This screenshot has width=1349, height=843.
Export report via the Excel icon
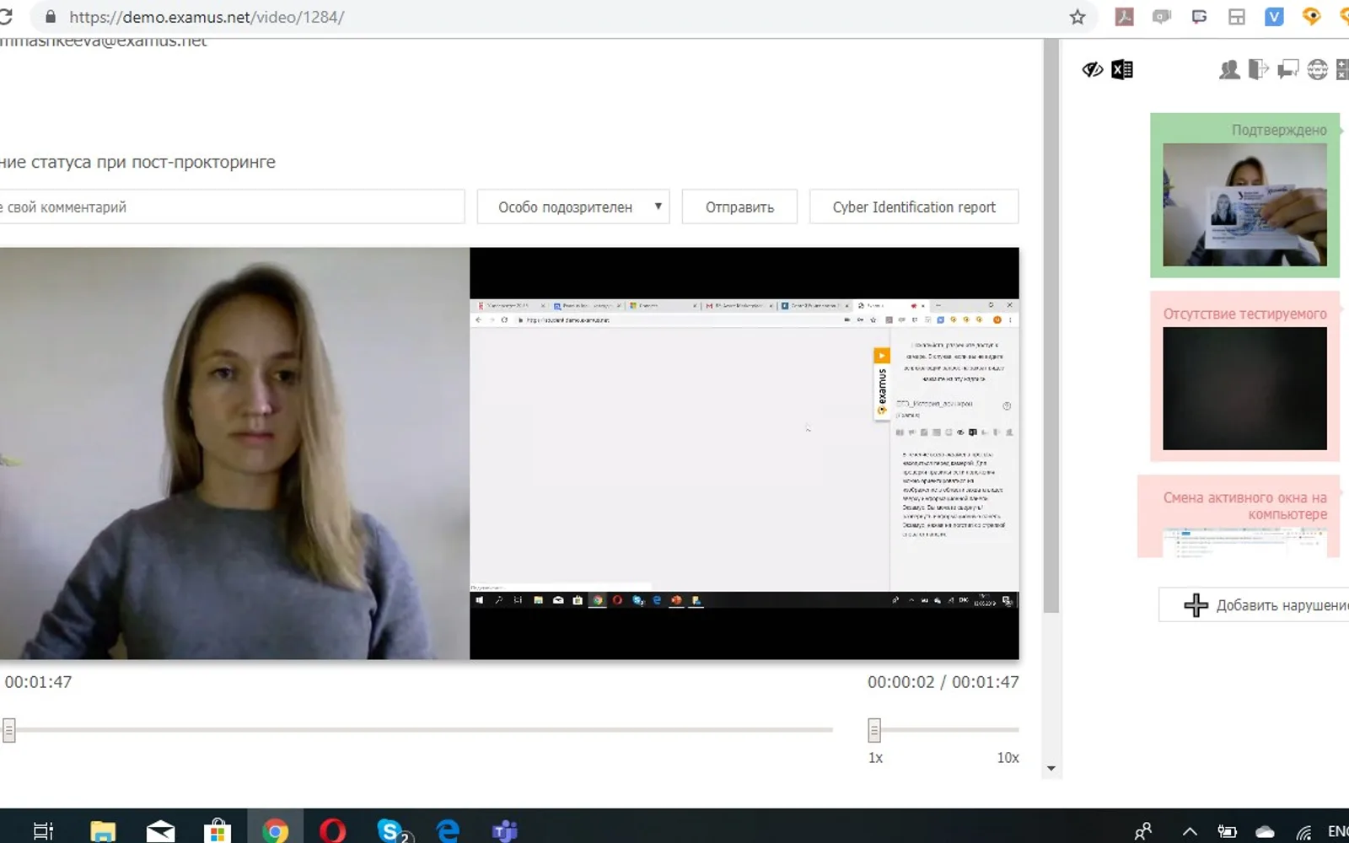(1122, 69)
